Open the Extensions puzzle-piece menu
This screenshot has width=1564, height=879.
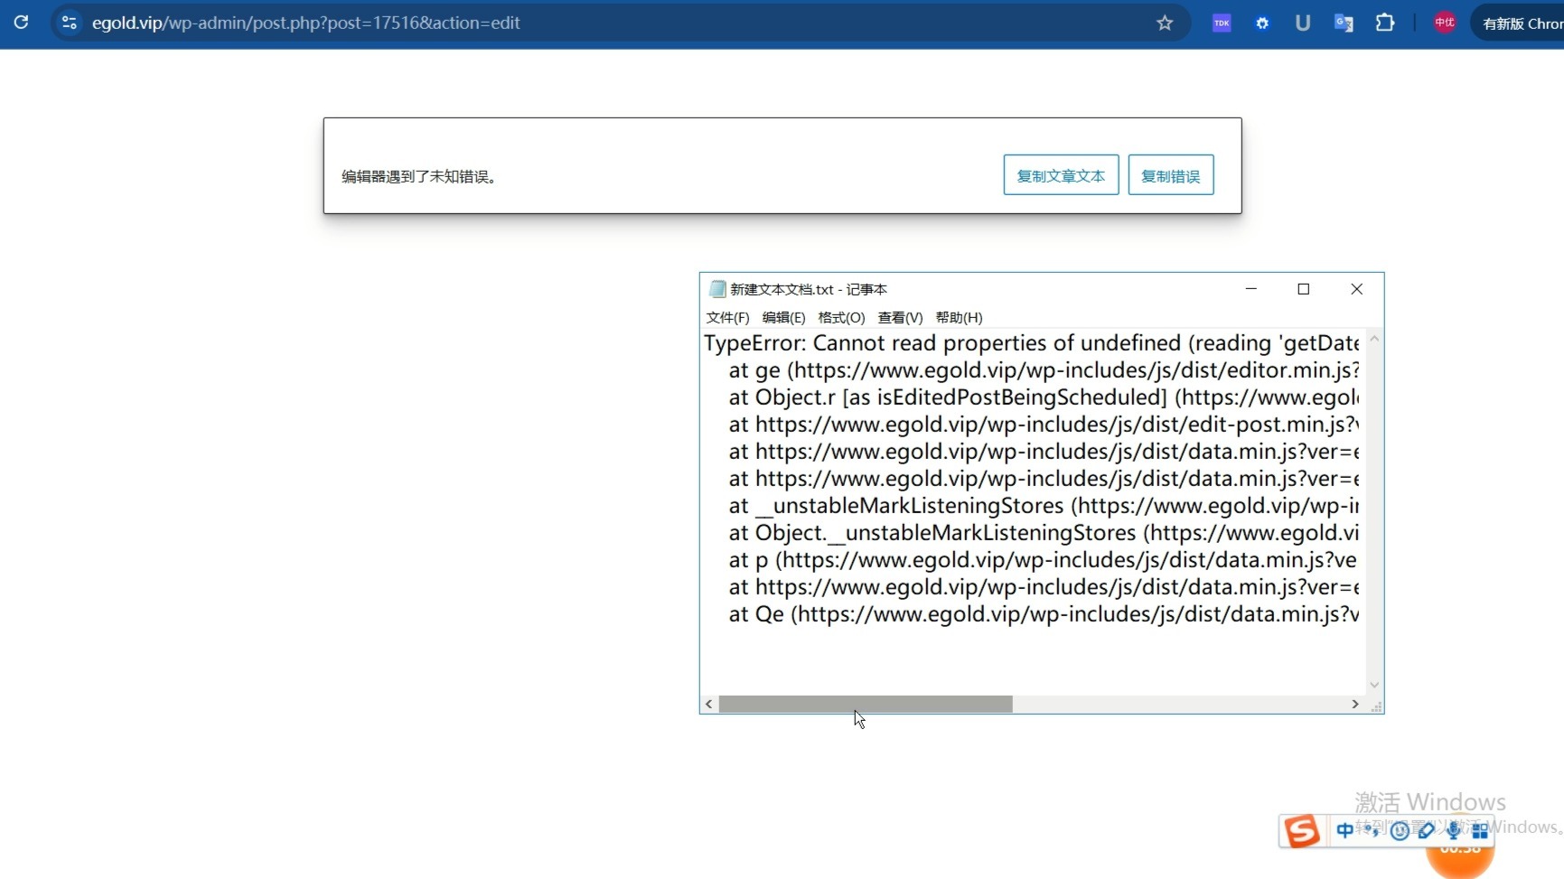tap(1384, 23)
